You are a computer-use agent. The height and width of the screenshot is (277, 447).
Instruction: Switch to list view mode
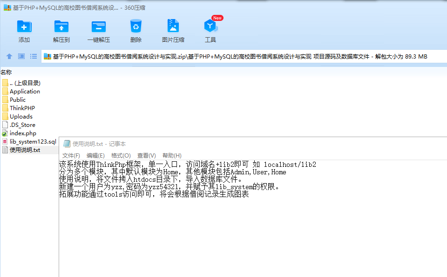(x=34, y=56)
